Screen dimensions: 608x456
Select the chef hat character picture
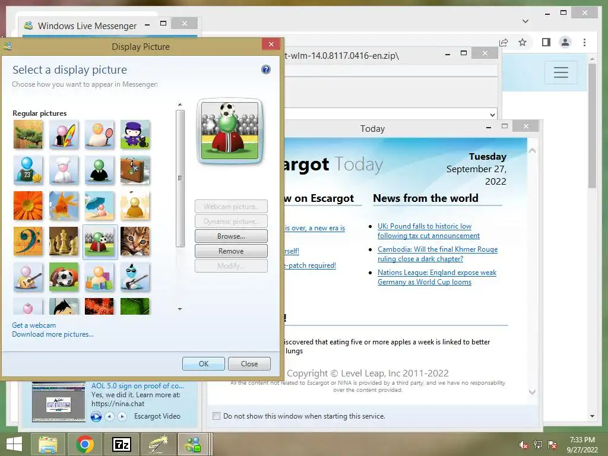(x=64, y=170)
